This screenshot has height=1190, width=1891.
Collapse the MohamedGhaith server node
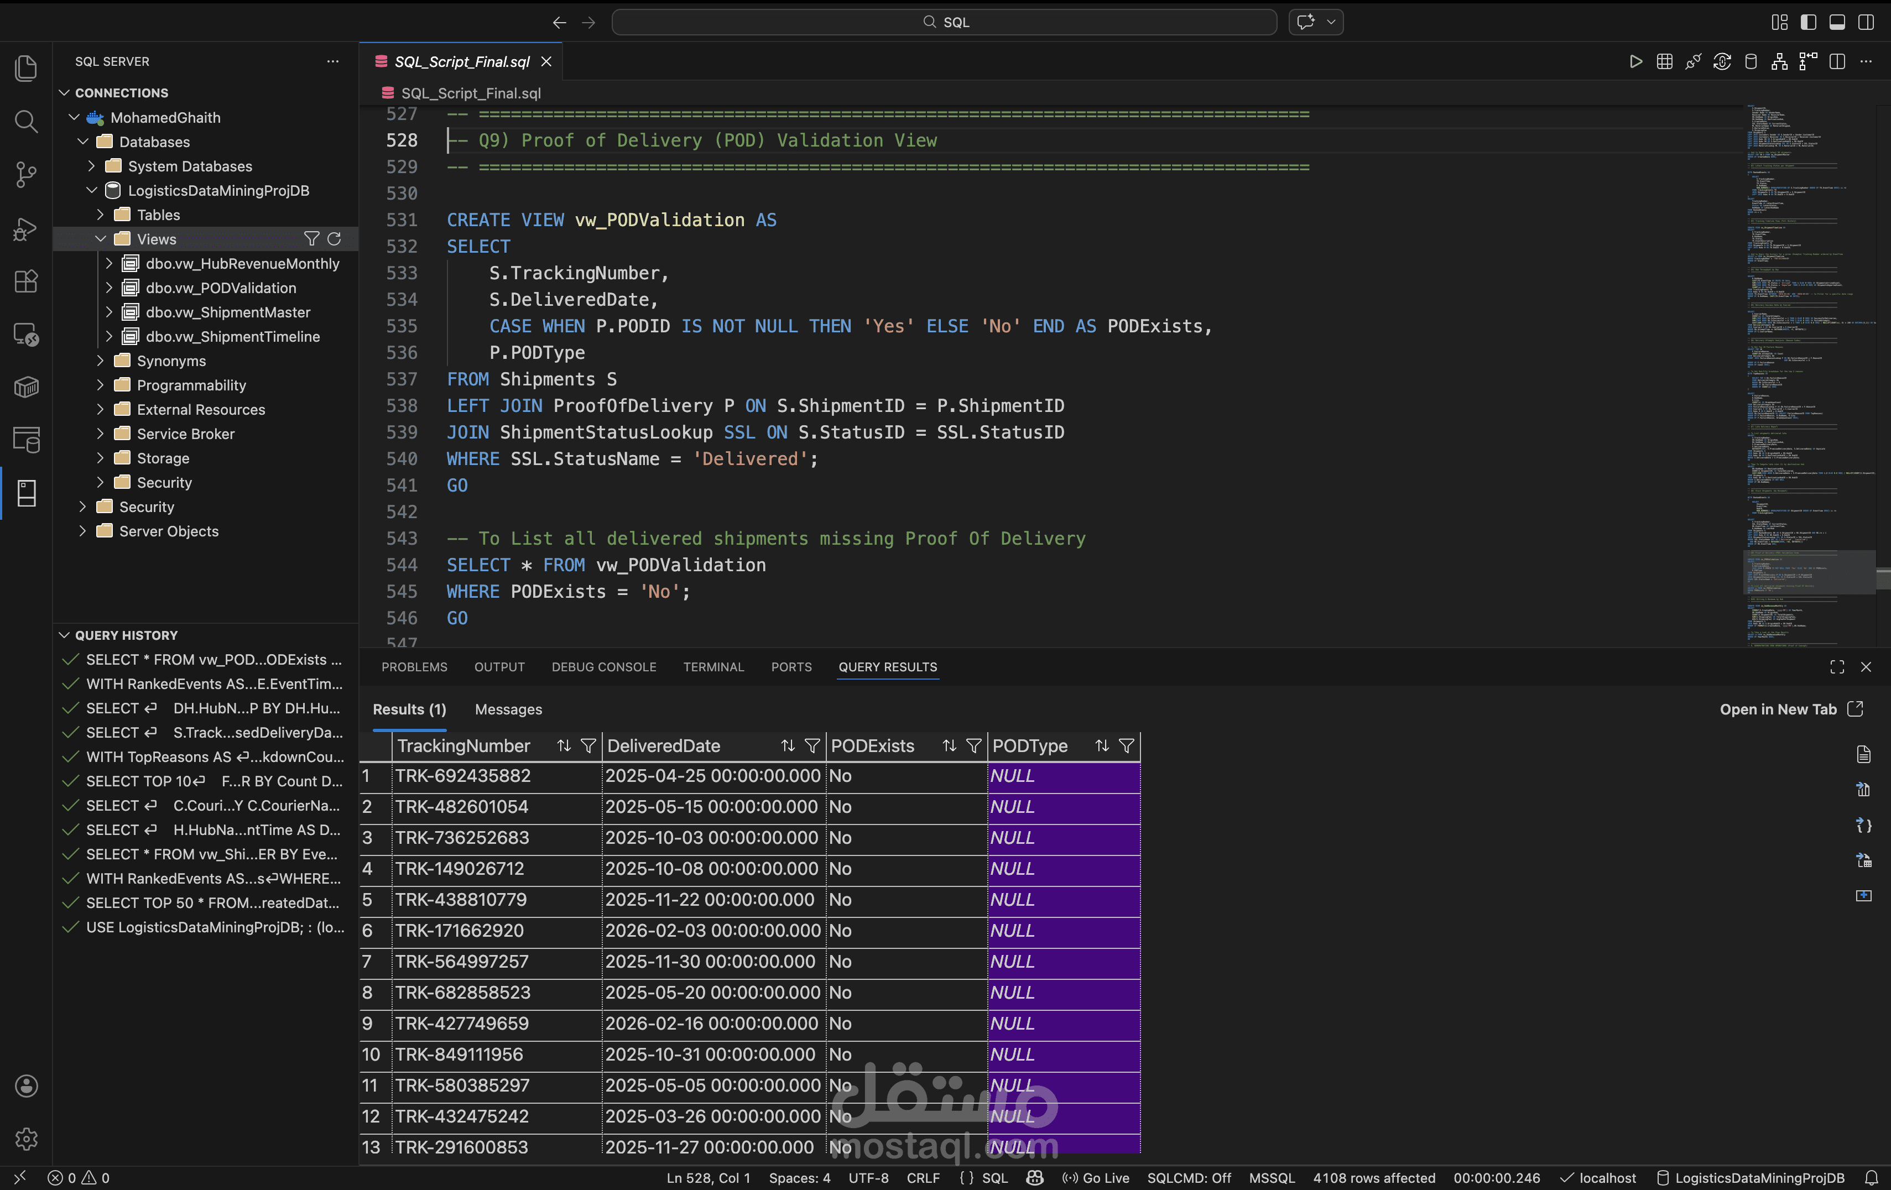click(x=74, y=117)
